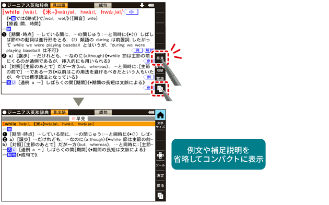Tap the page-layer icon in upper screen
Screen dimensions: 329x205
[160, 89]
